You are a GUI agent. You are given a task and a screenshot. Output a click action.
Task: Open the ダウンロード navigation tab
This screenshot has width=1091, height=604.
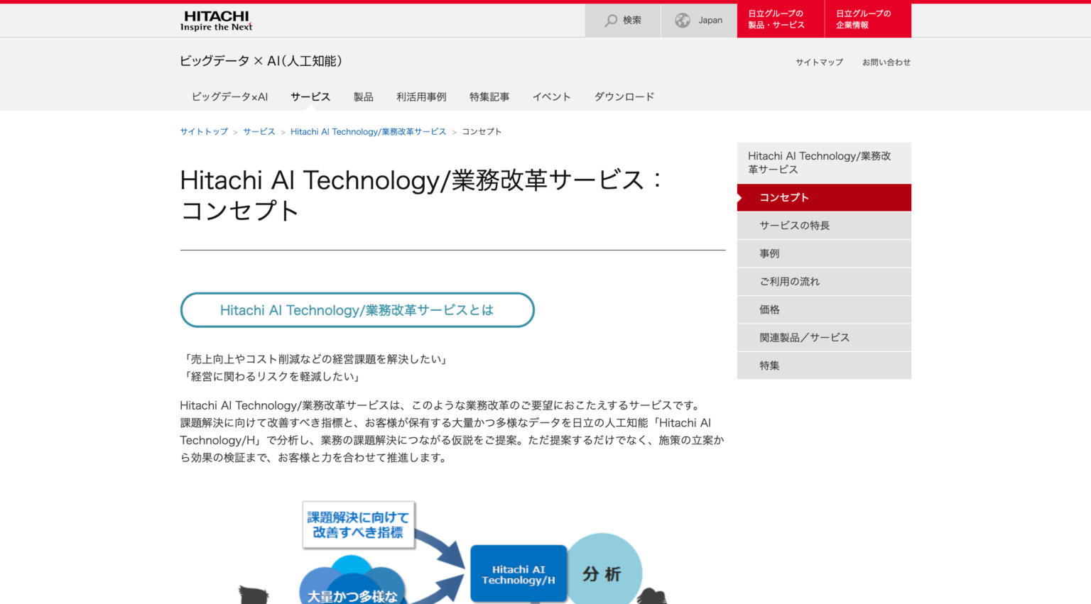(x=624, y=97)
